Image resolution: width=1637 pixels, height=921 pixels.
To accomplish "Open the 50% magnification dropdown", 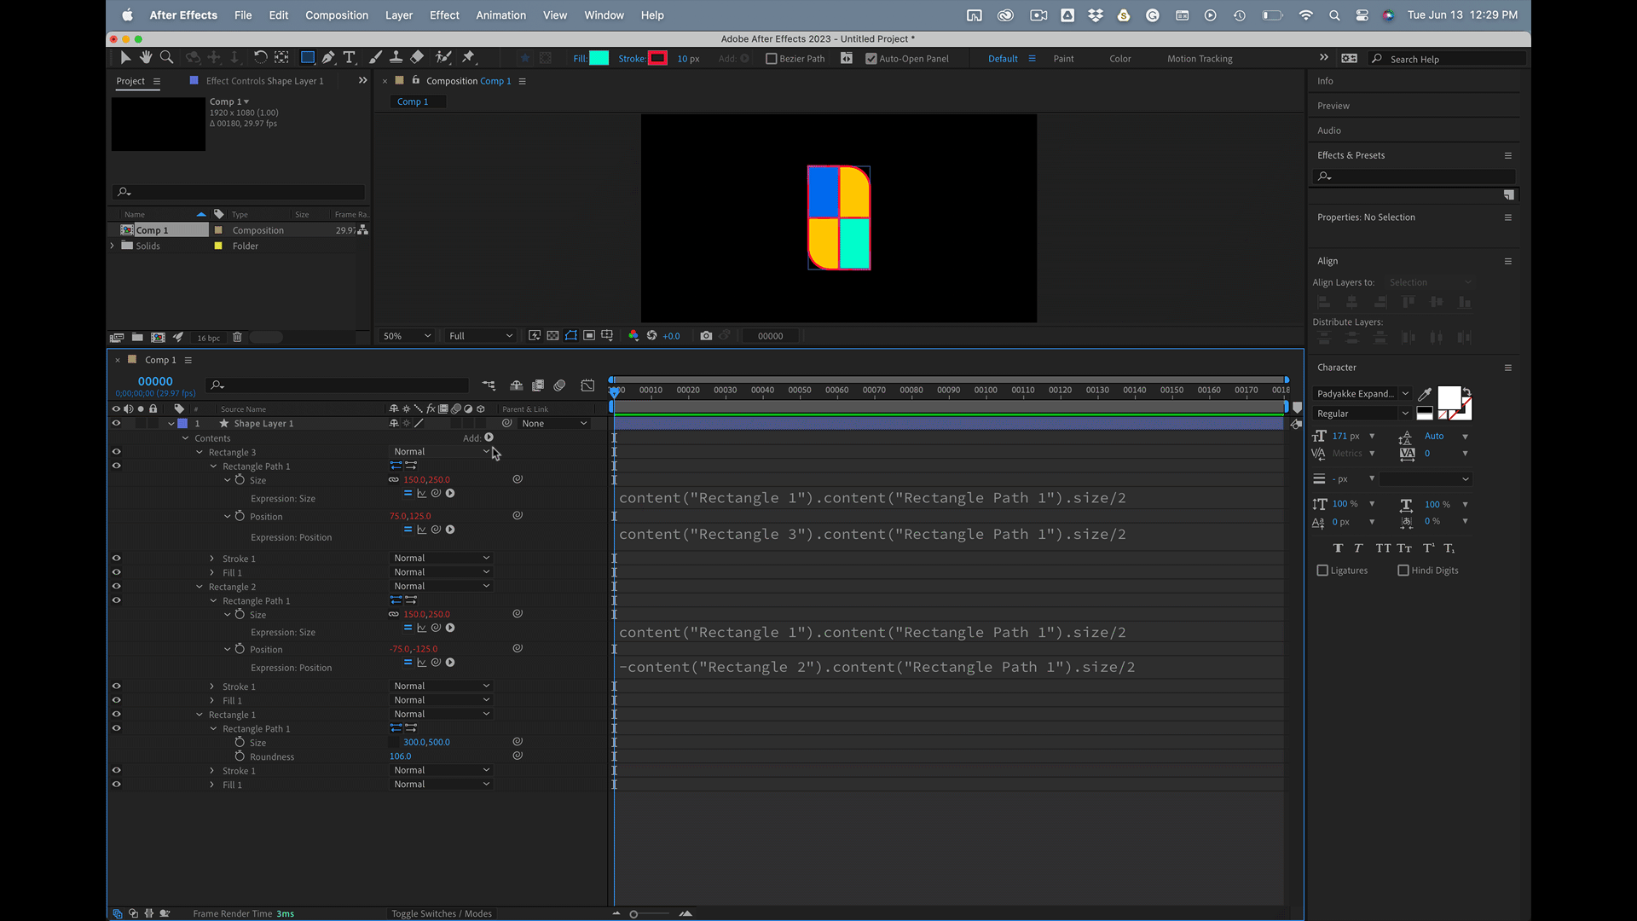I will coord(407,336).
